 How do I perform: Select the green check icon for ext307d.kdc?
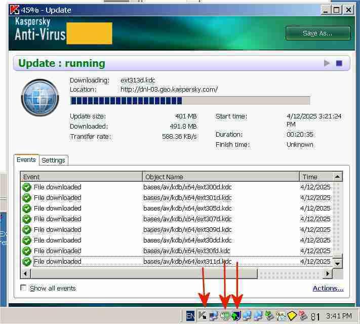click(27, 219)
